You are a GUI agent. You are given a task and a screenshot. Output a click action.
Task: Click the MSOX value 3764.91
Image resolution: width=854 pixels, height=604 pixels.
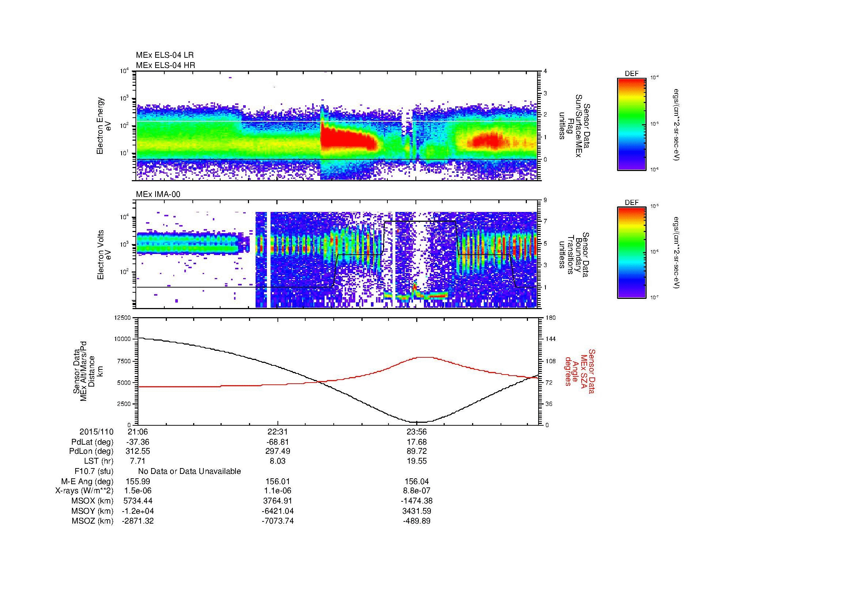[277, 501]
